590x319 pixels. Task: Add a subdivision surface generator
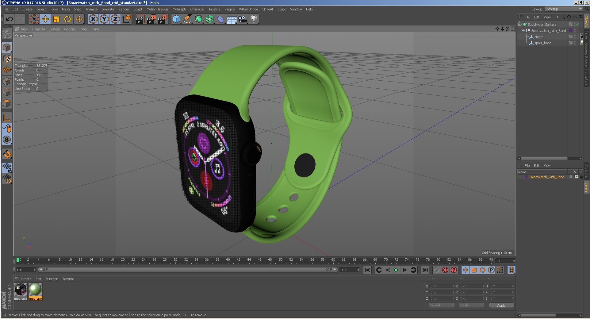199,19
